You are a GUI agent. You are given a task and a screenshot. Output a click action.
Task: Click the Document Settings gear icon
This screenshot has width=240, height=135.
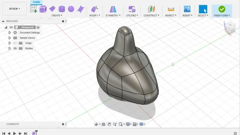pyautogui.click(x=15, y=33)
